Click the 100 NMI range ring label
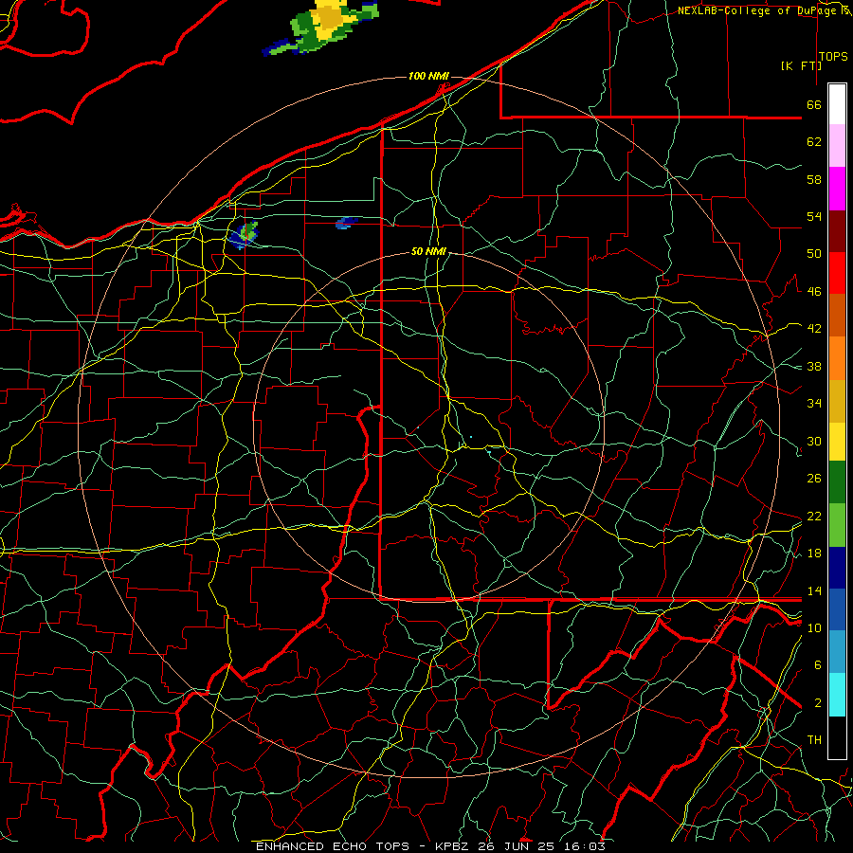Viewport: 853px width, 853px height. pos(428,76)
